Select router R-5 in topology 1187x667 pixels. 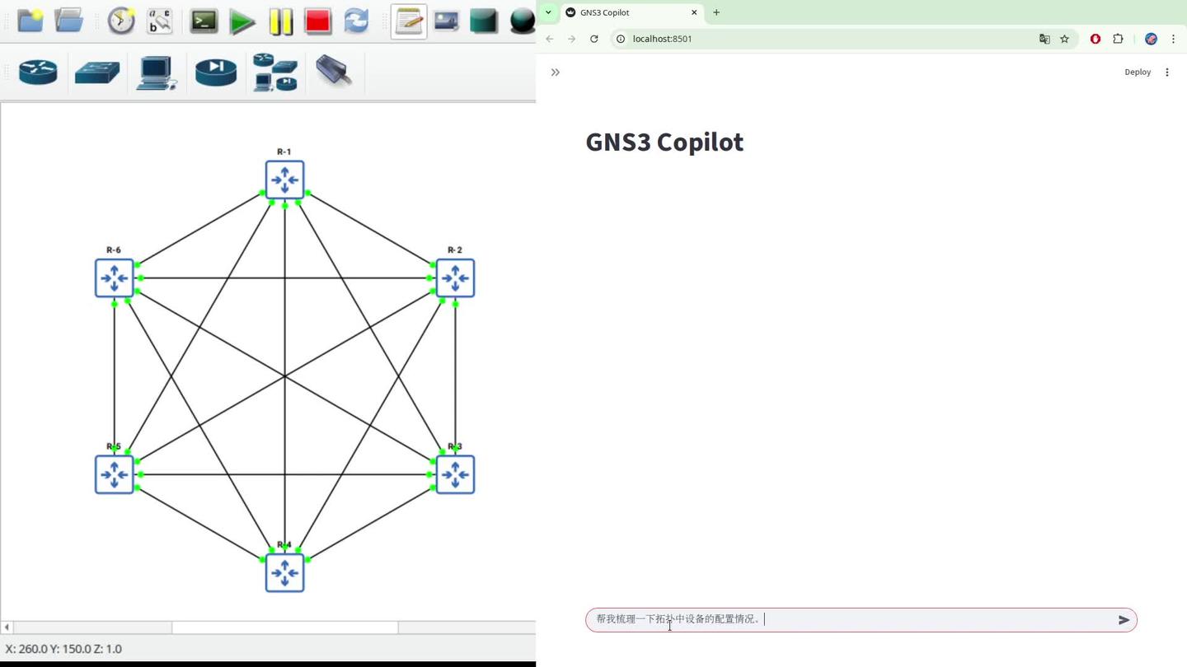(x=114, y=474)
